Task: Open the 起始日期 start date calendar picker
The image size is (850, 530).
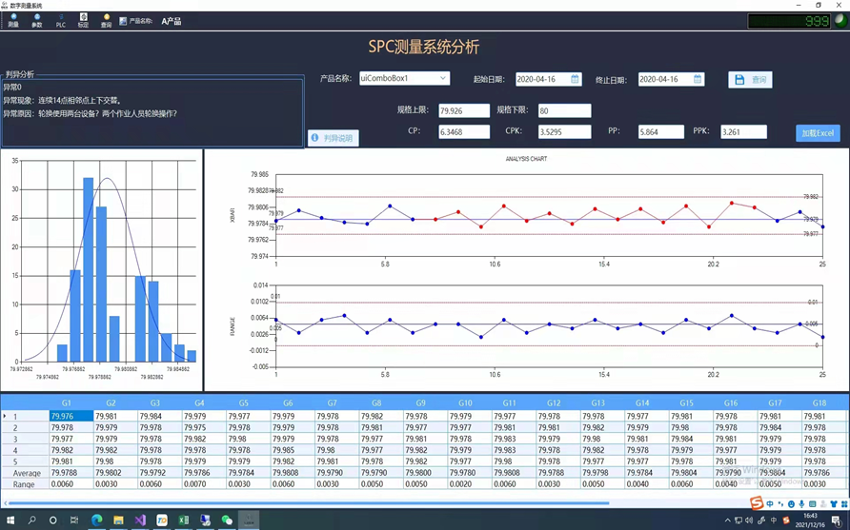Action: (x=575, y=80)
